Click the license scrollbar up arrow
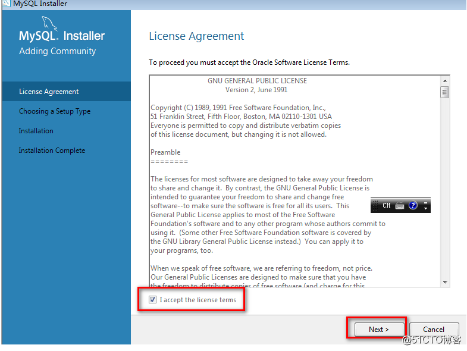Screen dimensions: 467x351 click(444, 81)
